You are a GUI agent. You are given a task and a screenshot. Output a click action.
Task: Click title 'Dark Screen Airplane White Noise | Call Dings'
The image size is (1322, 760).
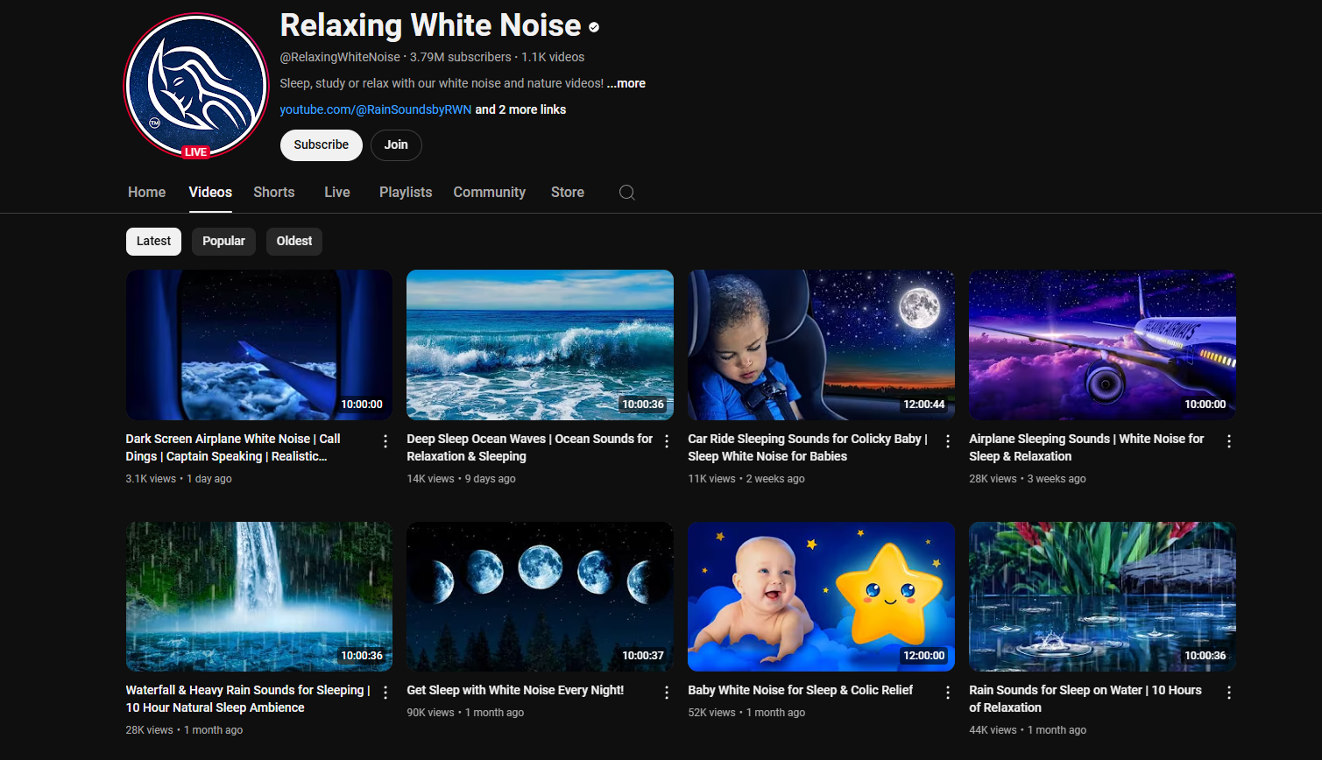[233, 447]
